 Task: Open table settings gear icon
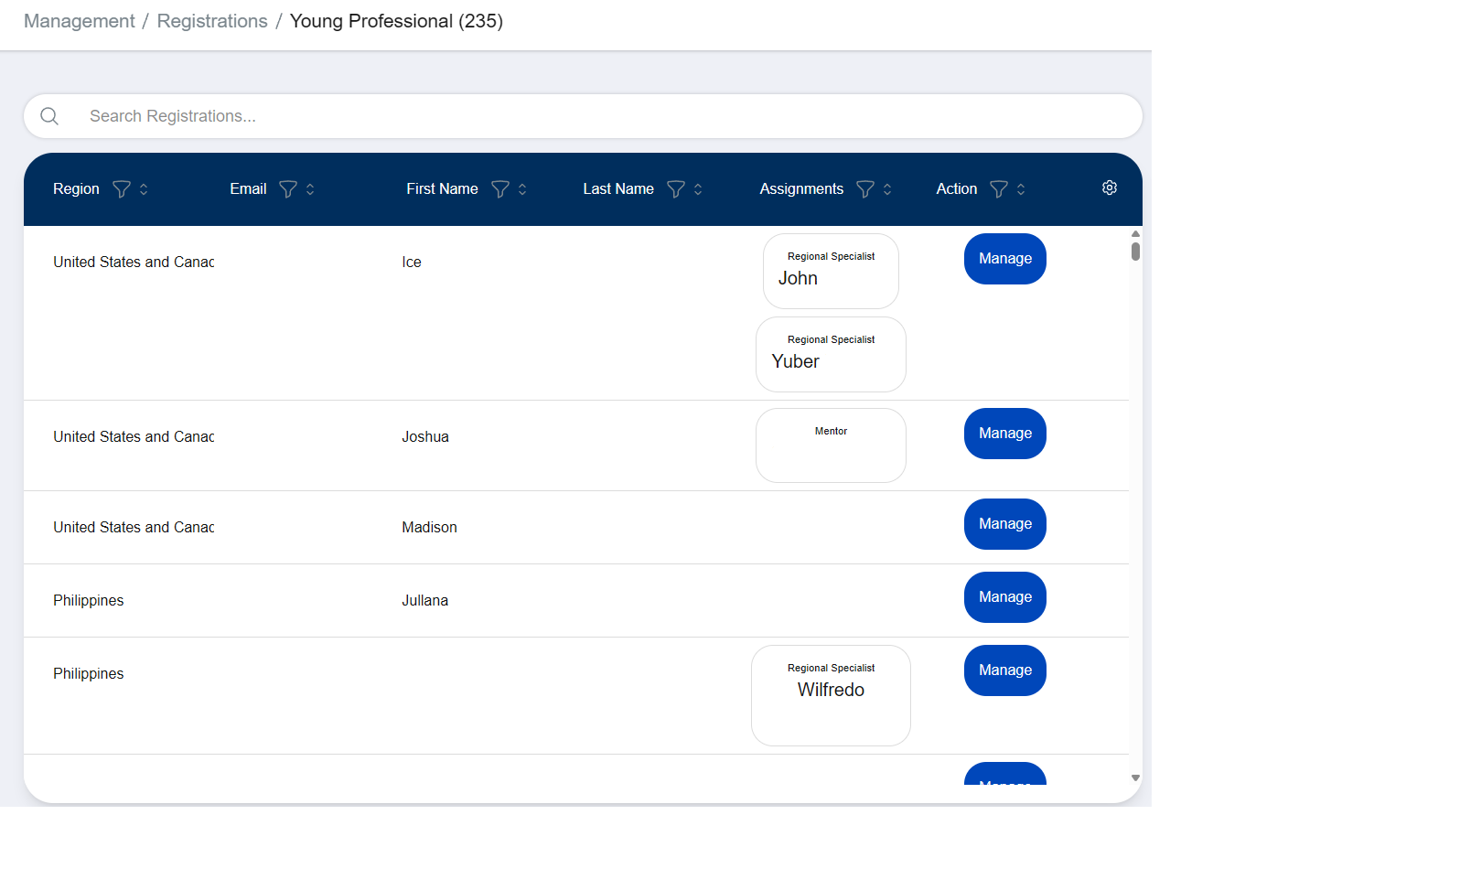coord(1109,188)
